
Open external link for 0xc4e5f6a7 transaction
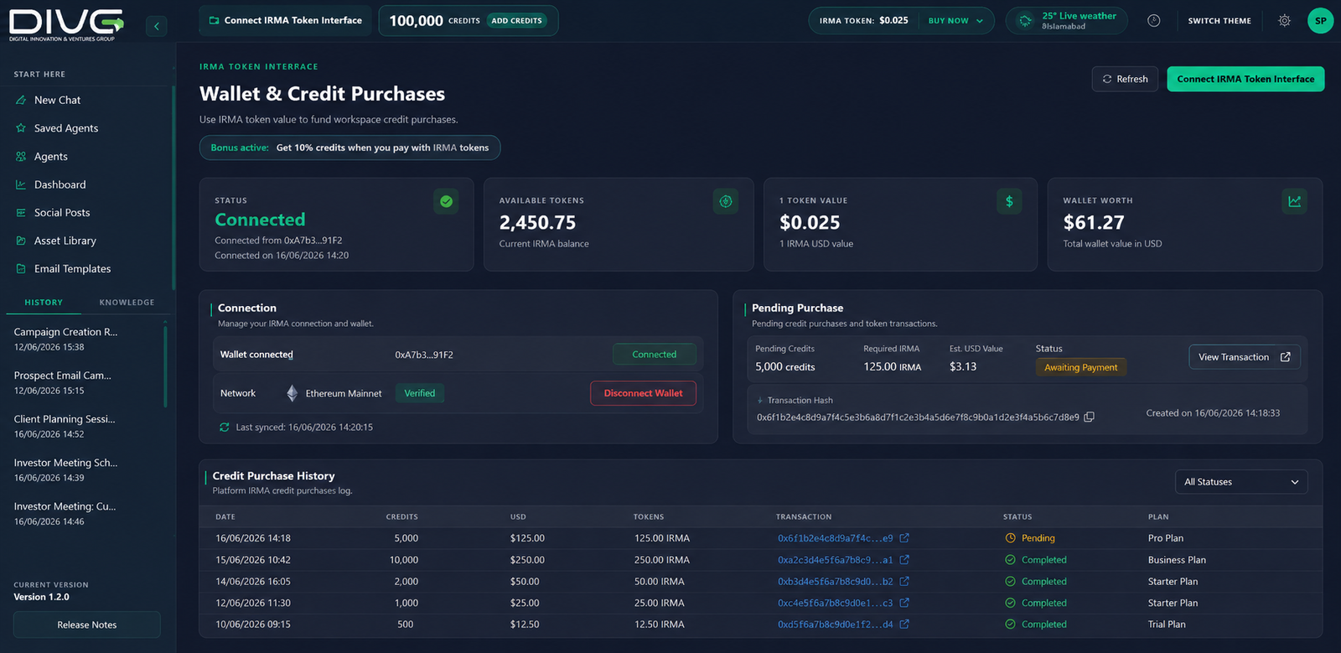click(x=904, y=603)
